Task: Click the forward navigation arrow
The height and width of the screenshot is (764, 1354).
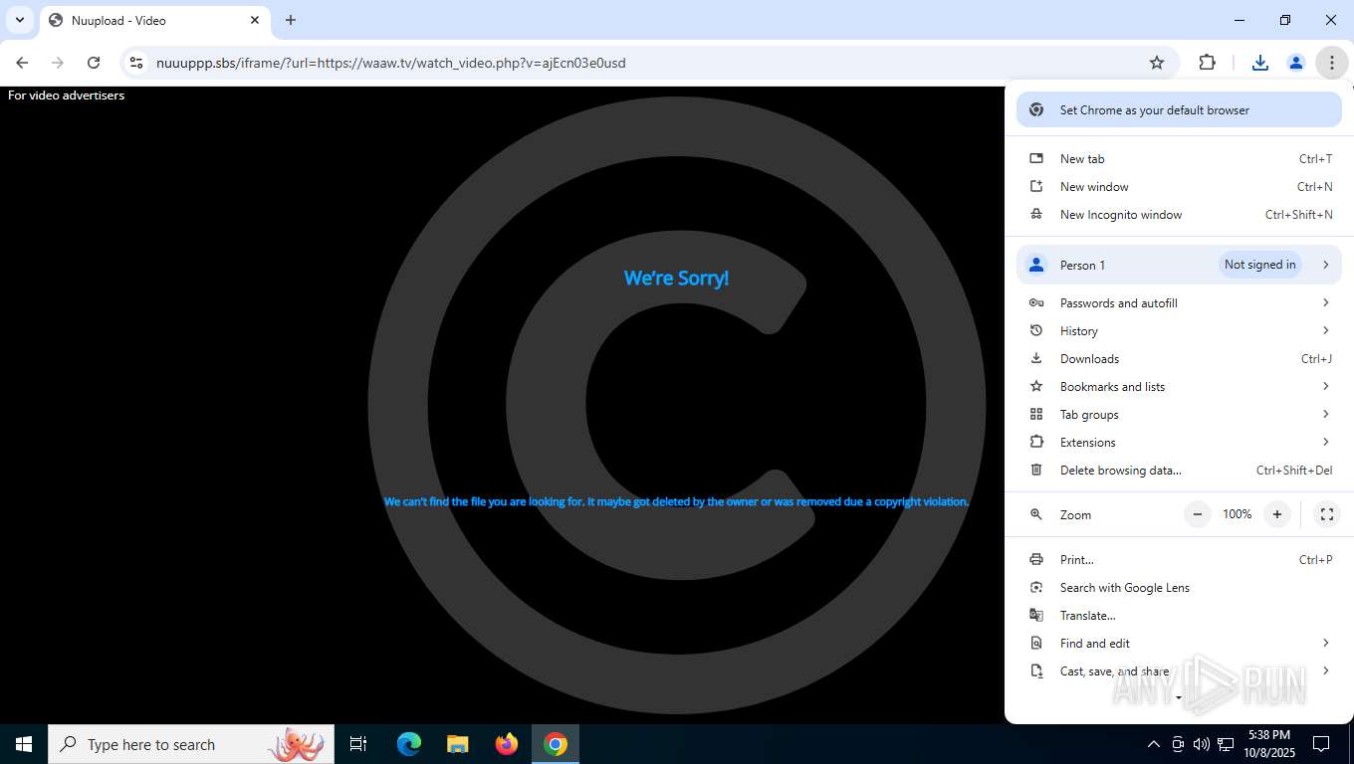Action: click(x=58, y=63)
